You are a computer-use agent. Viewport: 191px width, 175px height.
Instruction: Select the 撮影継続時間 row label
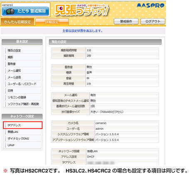[x=69, y=50]
